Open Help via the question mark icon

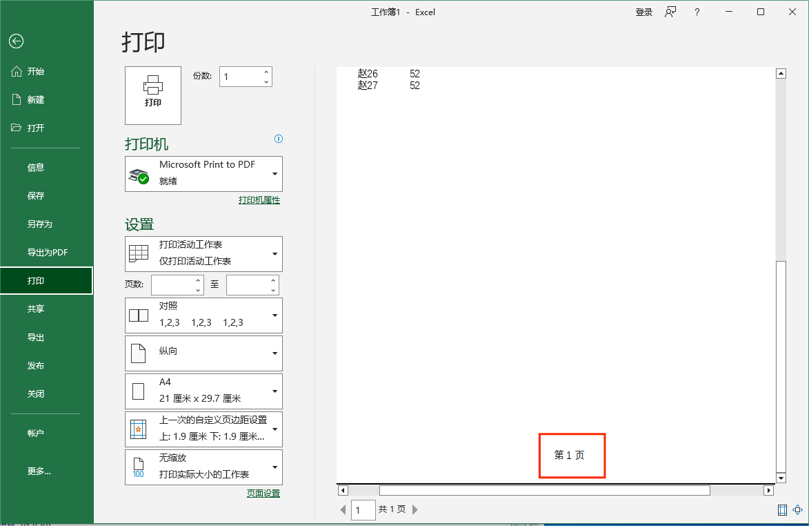696,12
